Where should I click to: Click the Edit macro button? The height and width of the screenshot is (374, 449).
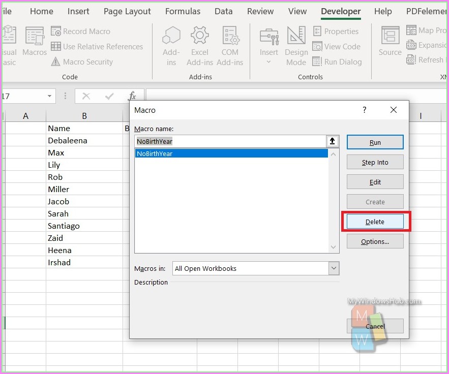pos(375,182)
